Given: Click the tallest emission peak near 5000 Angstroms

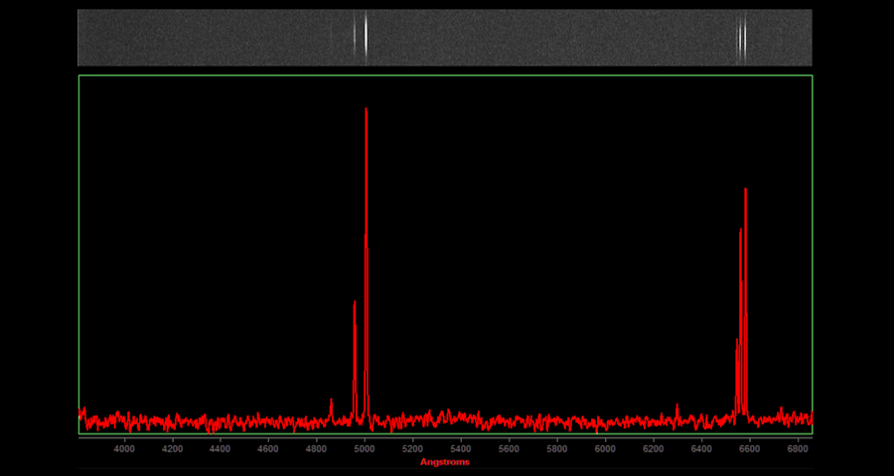Looking at the screenshot, I should click(367, 111).
